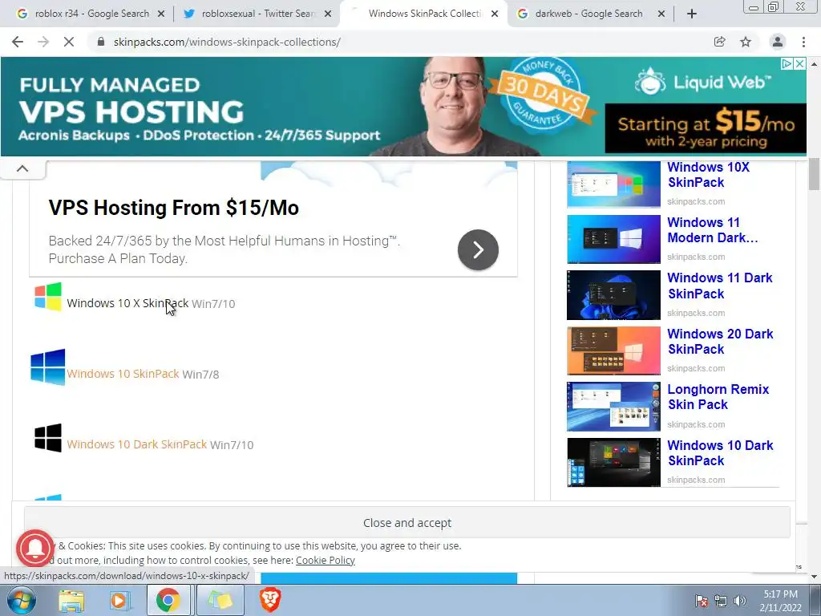821x616 pixels.
Task: Close the roblox r34 Google Search tab
Action: (160, 14)
